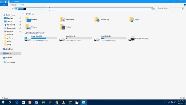Select Homegroup in navigation pane
Image resolution: width=186 pixels, height=105 pixels.
click(x=10, y=62)
